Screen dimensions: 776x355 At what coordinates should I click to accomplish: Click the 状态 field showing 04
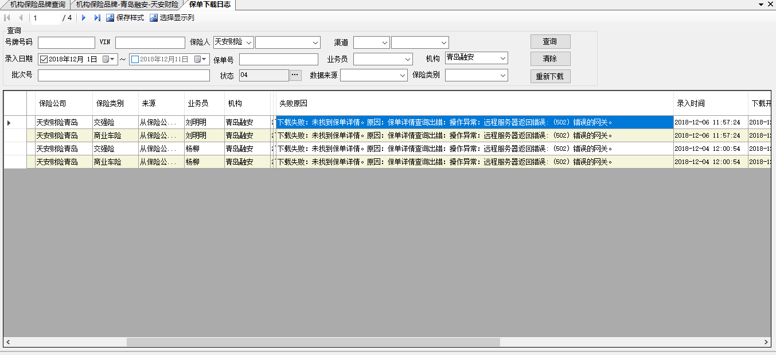click(x=264, y=75)
